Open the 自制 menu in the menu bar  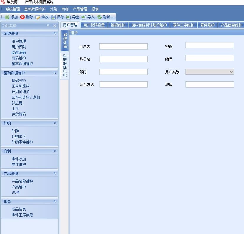[x=65, y=9]
